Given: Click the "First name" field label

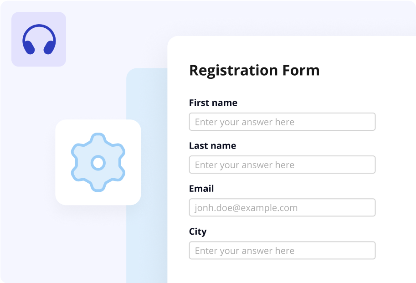Looking at the screenshot, I should (213, 103).
